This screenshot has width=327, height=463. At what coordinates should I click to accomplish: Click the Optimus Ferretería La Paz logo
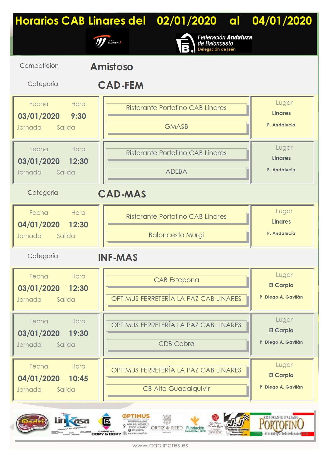(x=136, y=424)
